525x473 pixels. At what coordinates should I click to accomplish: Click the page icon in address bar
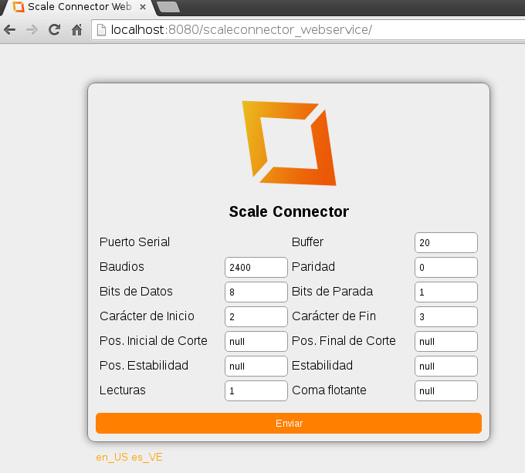101,30
